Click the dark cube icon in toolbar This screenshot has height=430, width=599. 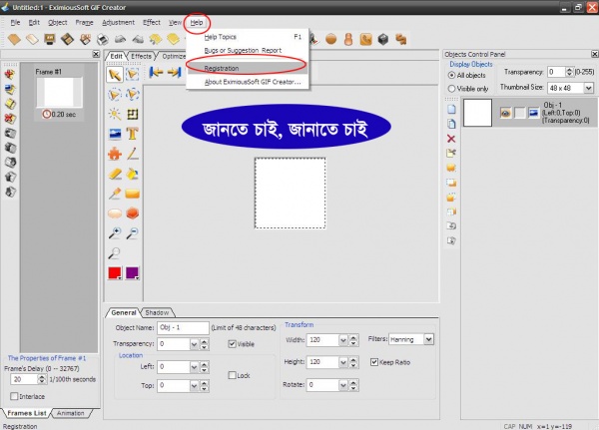click(383, 39)
